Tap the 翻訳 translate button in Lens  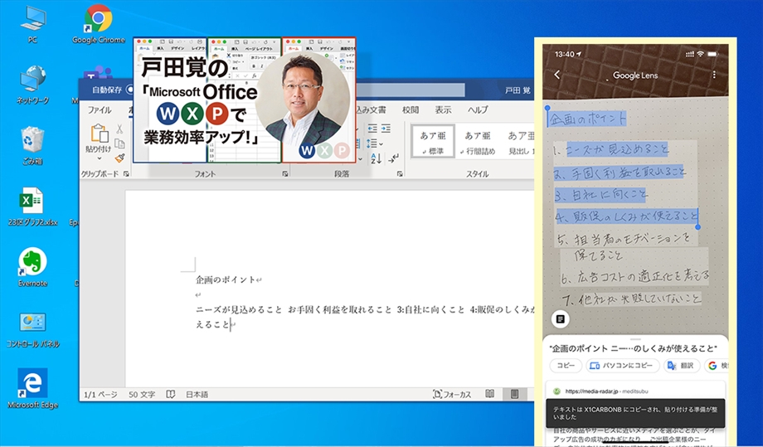pos(681,365)
